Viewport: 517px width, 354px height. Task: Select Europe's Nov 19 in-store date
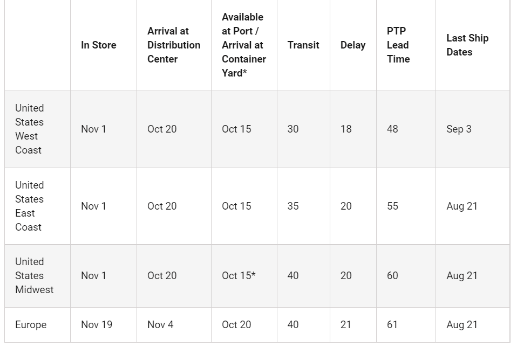(97, 325)
